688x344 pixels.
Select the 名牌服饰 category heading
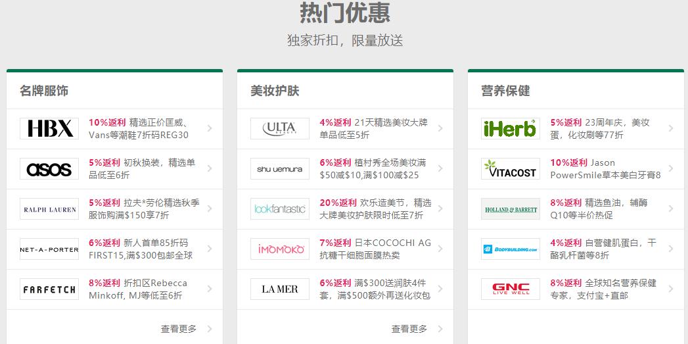click(x=44, y=91)
